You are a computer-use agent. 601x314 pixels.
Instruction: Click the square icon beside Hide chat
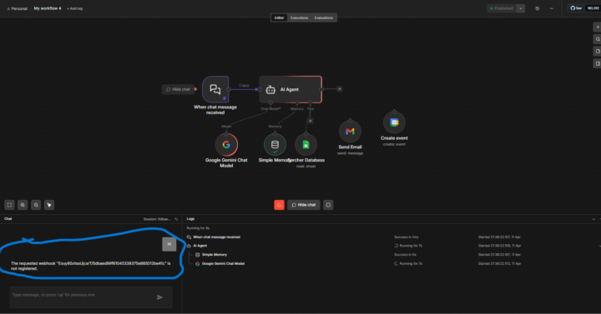(328, 205)
